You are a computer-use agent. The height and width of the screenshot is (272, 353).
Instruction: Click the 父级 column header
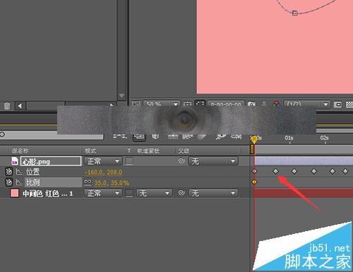(x=184, y=151)
